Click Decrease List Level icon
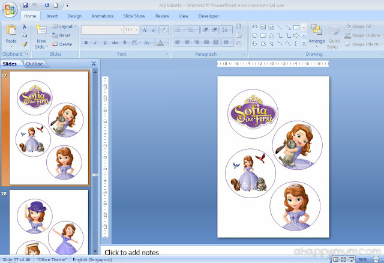Screen dimensions: 384x263 coord(205,30)
